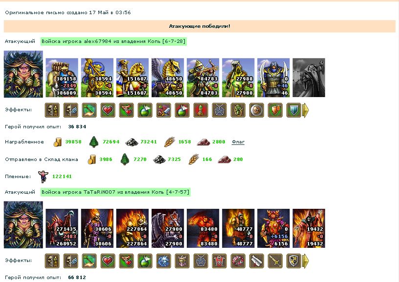Click the golden key effect icon in first row

[x=89, y=110]
